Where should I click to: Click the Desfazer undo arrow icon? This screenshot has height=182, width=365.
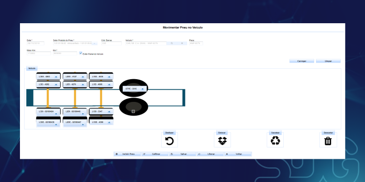(169, 141)
